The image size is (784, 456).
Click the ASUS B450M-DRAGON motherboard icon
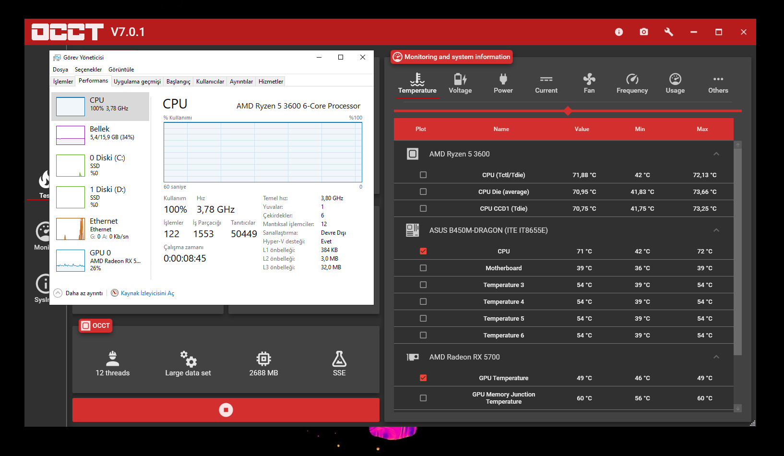tap(413, 230)
